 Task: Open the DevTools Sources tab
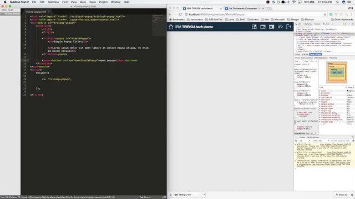click(x=326, y=24)
